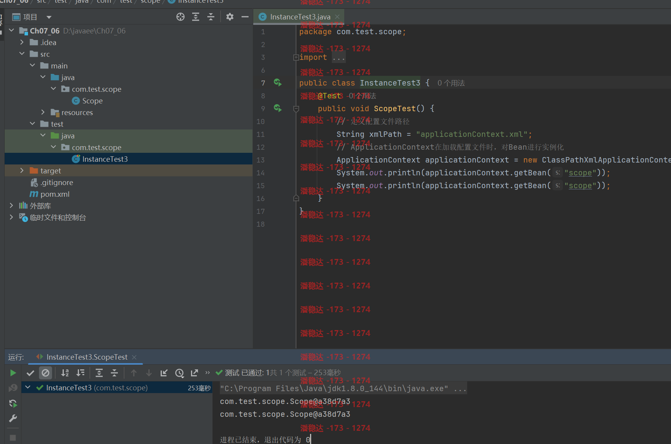Collapse the main folder

(x=32, y=65)
